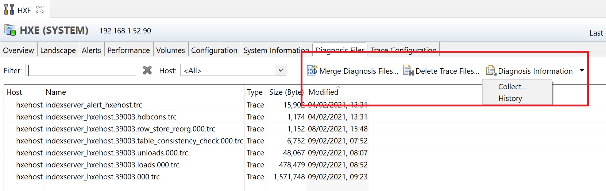This screenshot has height=191, width=606.
Task: Click the HXE editor tab icon
Action: (x=9, y=10)
